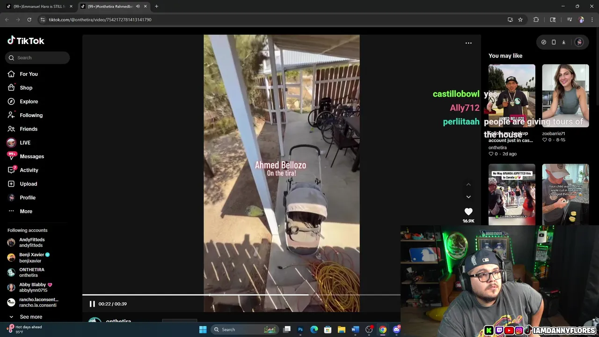Open the TikTok profile avatar menu
This screenshot has height=337, width=599.
point(579,42)
